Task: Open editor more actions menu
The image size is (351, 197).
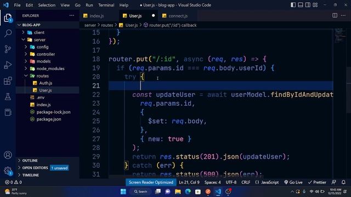Action: point(343,15)
